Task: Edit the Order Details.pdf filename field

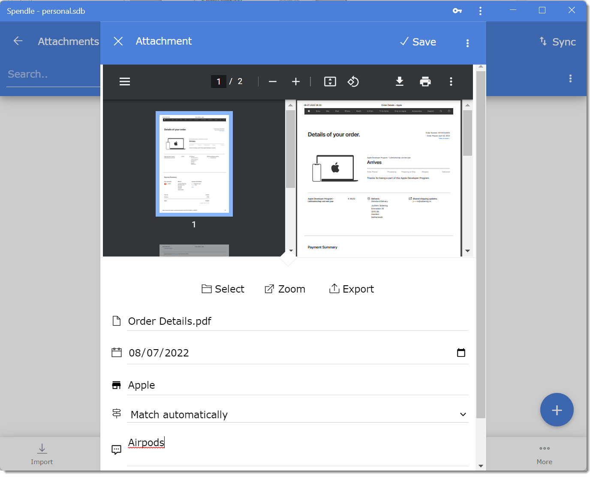Action: [298, 321]
